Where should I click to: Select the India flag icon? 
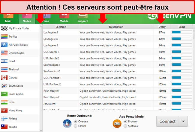pyautogui.click(x=4, y=102)
